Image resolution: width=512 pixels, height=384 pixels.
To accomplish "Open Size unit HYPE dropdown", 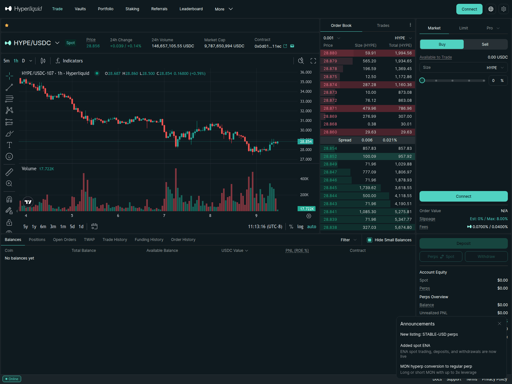I will coord(495,68).
